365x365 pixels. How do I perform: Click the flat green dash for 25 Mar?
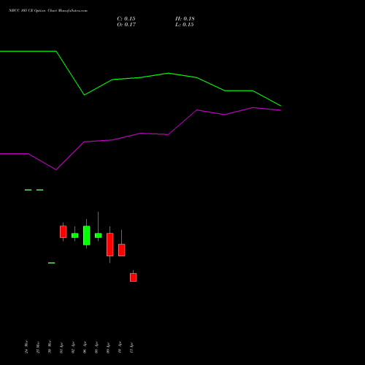point(40,190)
